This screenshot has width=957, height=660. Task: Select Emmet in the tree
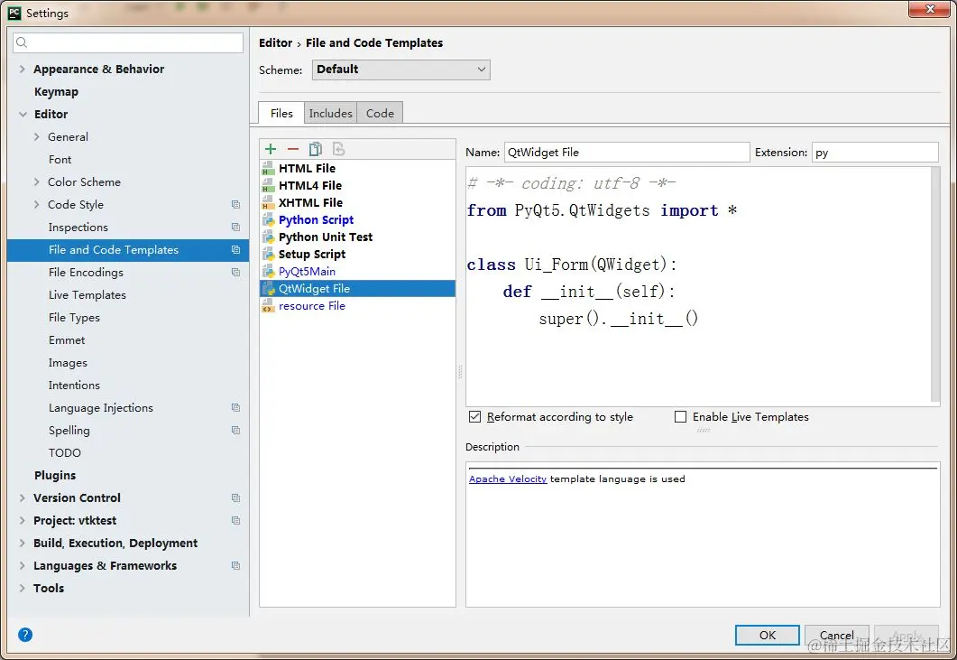point(67,340)
